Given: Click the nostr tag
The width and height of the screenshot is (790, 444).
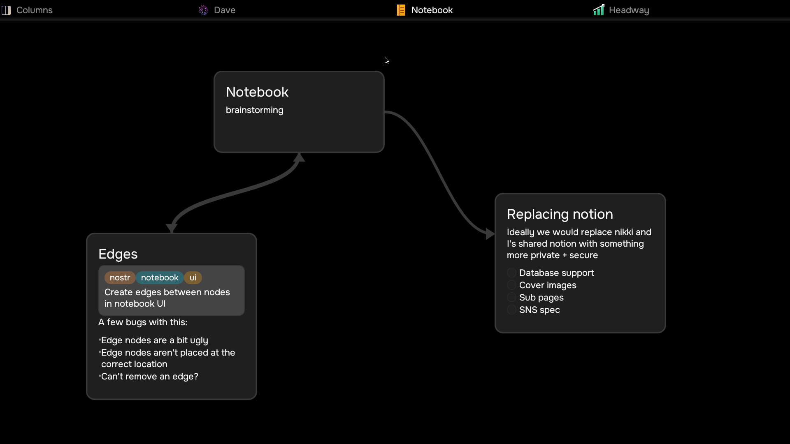Looking at the screenshot, I should click(120, 277).
